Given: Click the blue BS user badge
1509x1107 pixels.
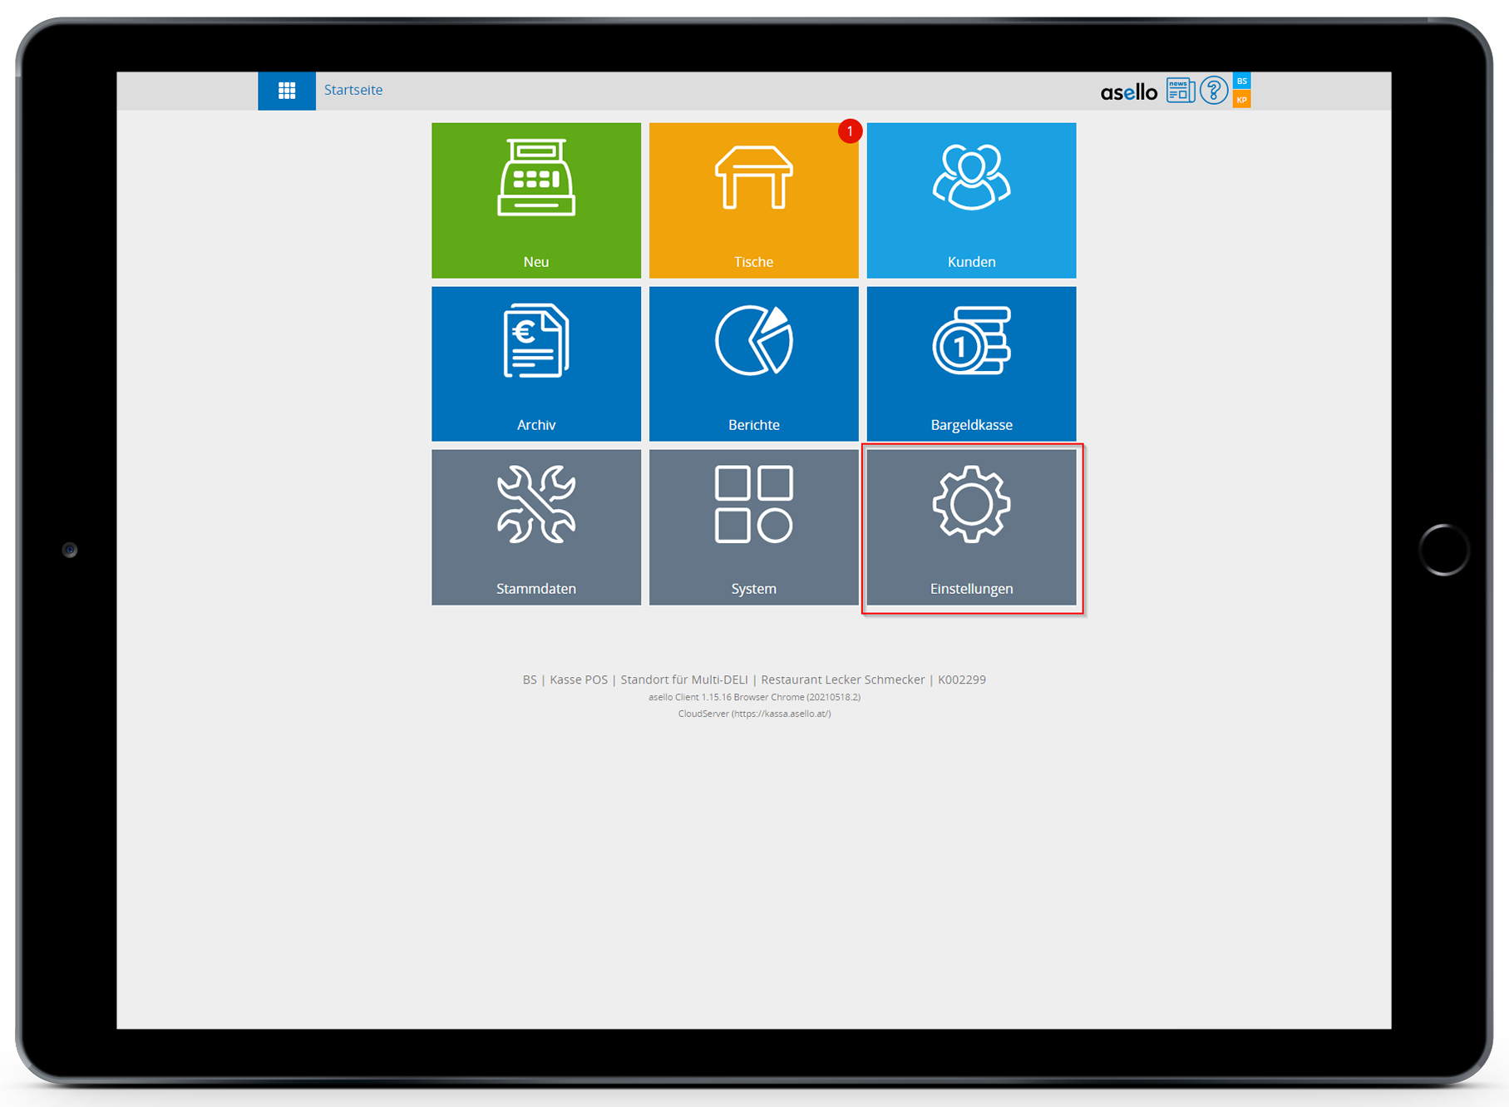Looking at the screenshot, I should point(1241,82).
